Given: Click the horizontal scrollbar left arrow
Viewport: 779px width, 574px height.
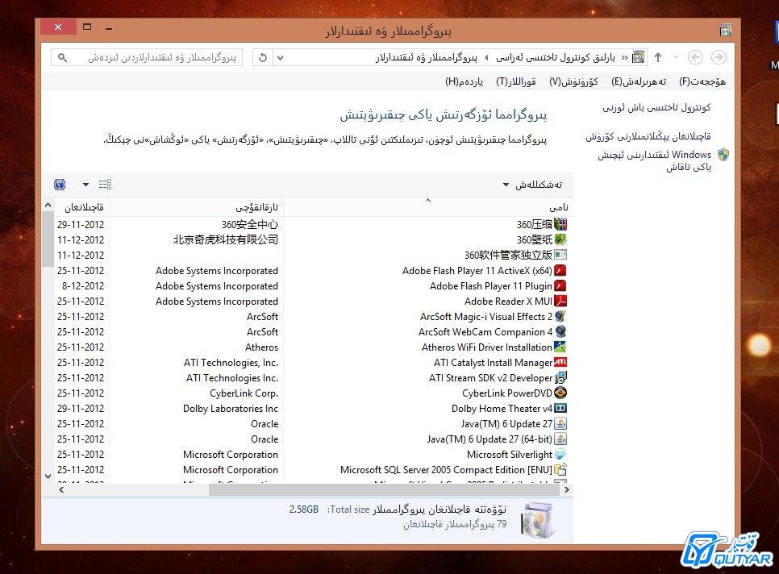Looking at the screenshot, I should tap(61, 489).
